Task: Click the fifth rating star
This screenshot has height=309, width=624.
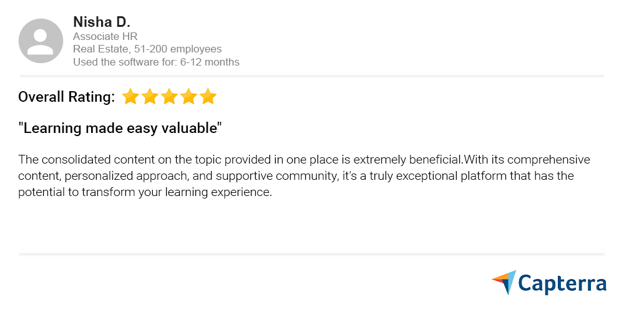Action: click(208, 97)
